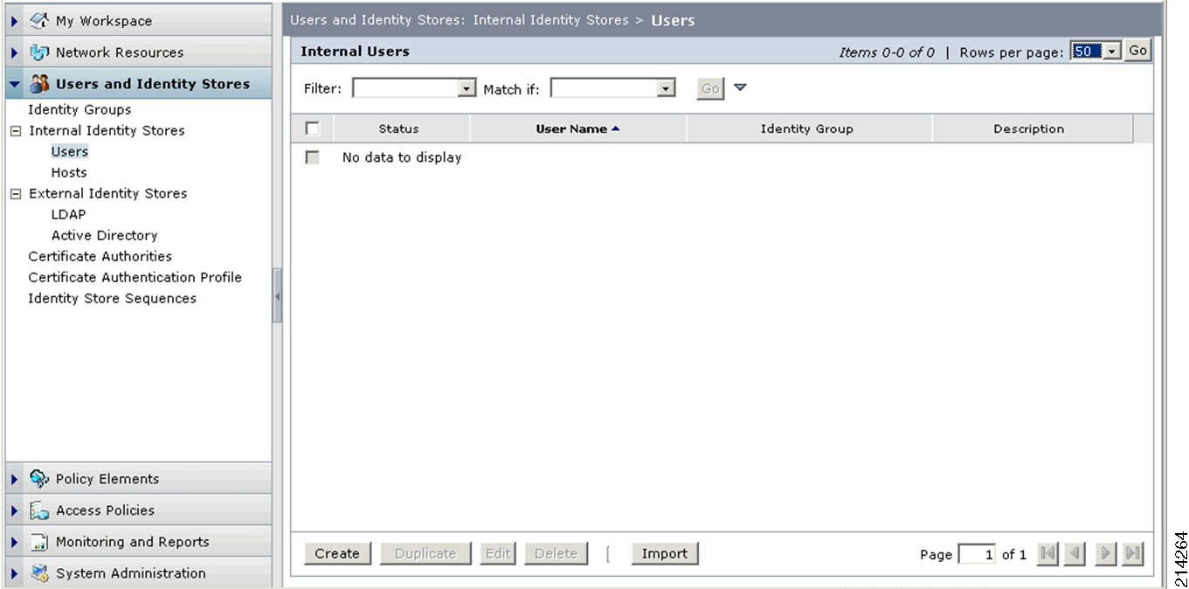Go to next page arrow icon

[1105, 553]
